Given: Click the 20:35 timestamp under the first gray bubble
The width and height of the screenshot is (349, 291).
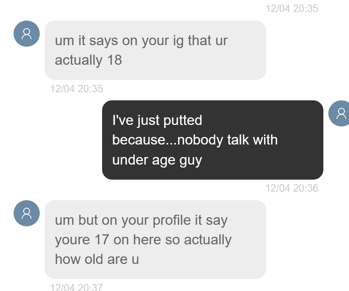Looking at the screenshot, I should [x=76, y=89].
